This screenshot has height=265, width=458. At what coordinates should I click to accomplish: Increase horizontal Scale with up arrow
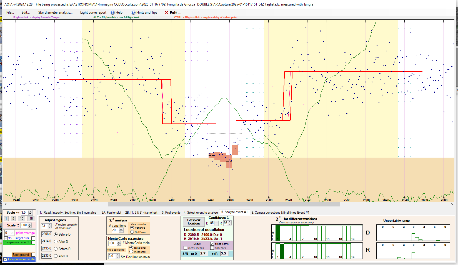[x=30, y=211]
